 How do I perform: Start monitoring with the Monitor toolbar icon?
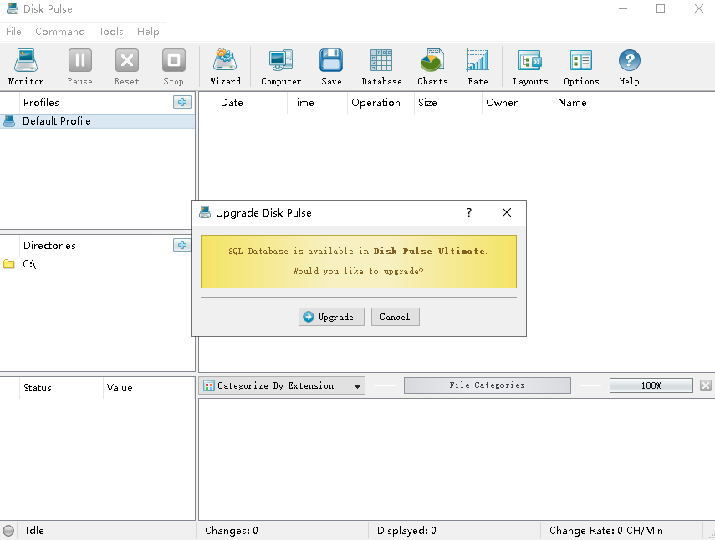tap(26, 67)
